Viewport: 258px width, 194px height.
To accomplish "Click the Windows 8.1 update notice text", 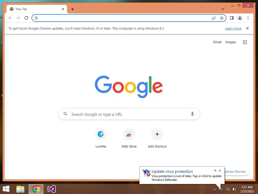I will (x=87, y=28).
